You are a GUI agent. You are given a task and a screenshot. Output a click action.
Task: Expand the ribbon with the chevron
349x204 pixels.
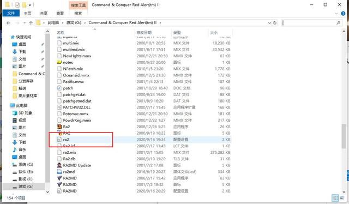tap(336, 14)
